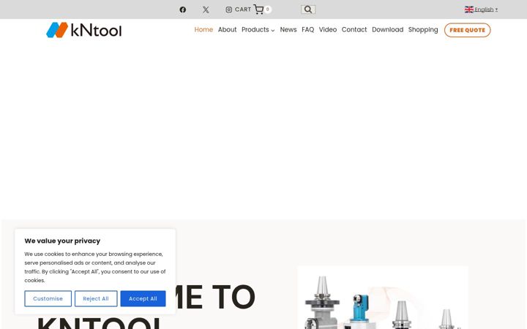Open the Video menu item
Screen dimensions: 527x329
pyautogui.click(x=328, y=29)
